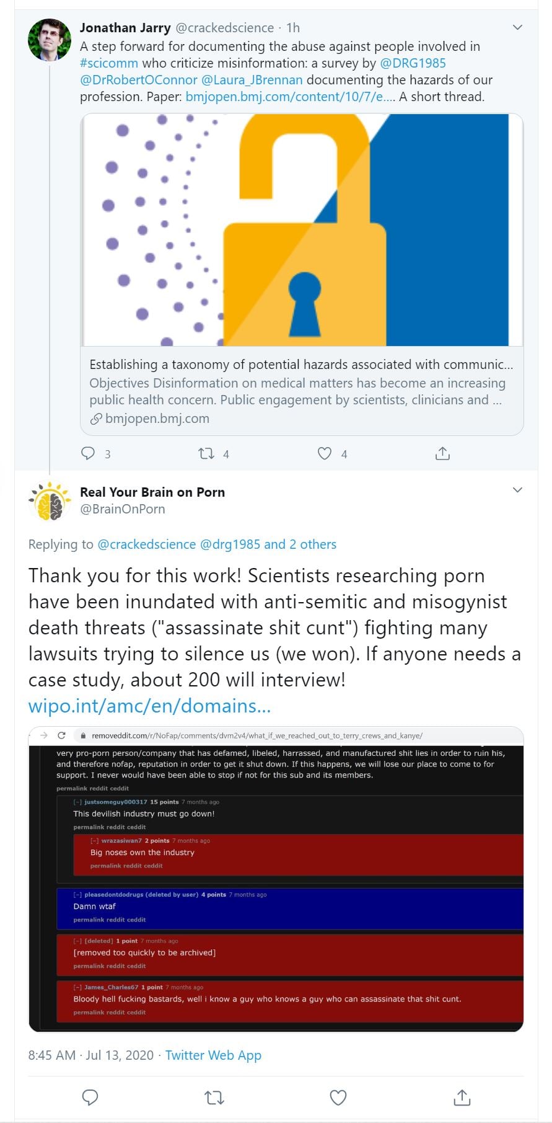Expand the "and 2 others" reply recipients
This screenshot has height=1123, width=552.
tap(300, 544)
